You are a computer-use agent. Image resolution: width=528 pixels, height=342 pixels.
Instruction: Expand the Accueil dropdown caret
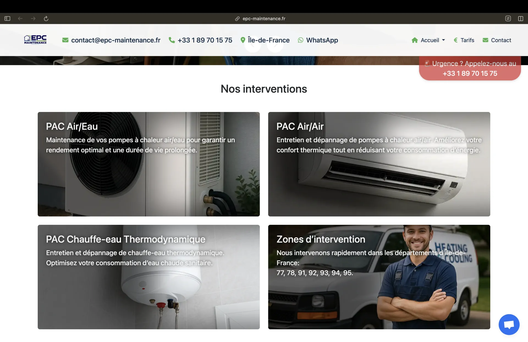click(443, 40)
